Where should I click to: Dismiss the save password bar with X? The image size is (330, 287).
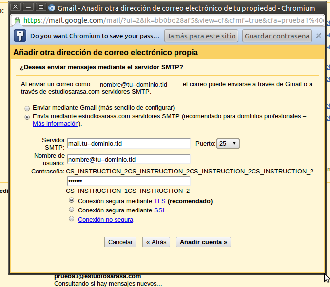pos(318,36)
